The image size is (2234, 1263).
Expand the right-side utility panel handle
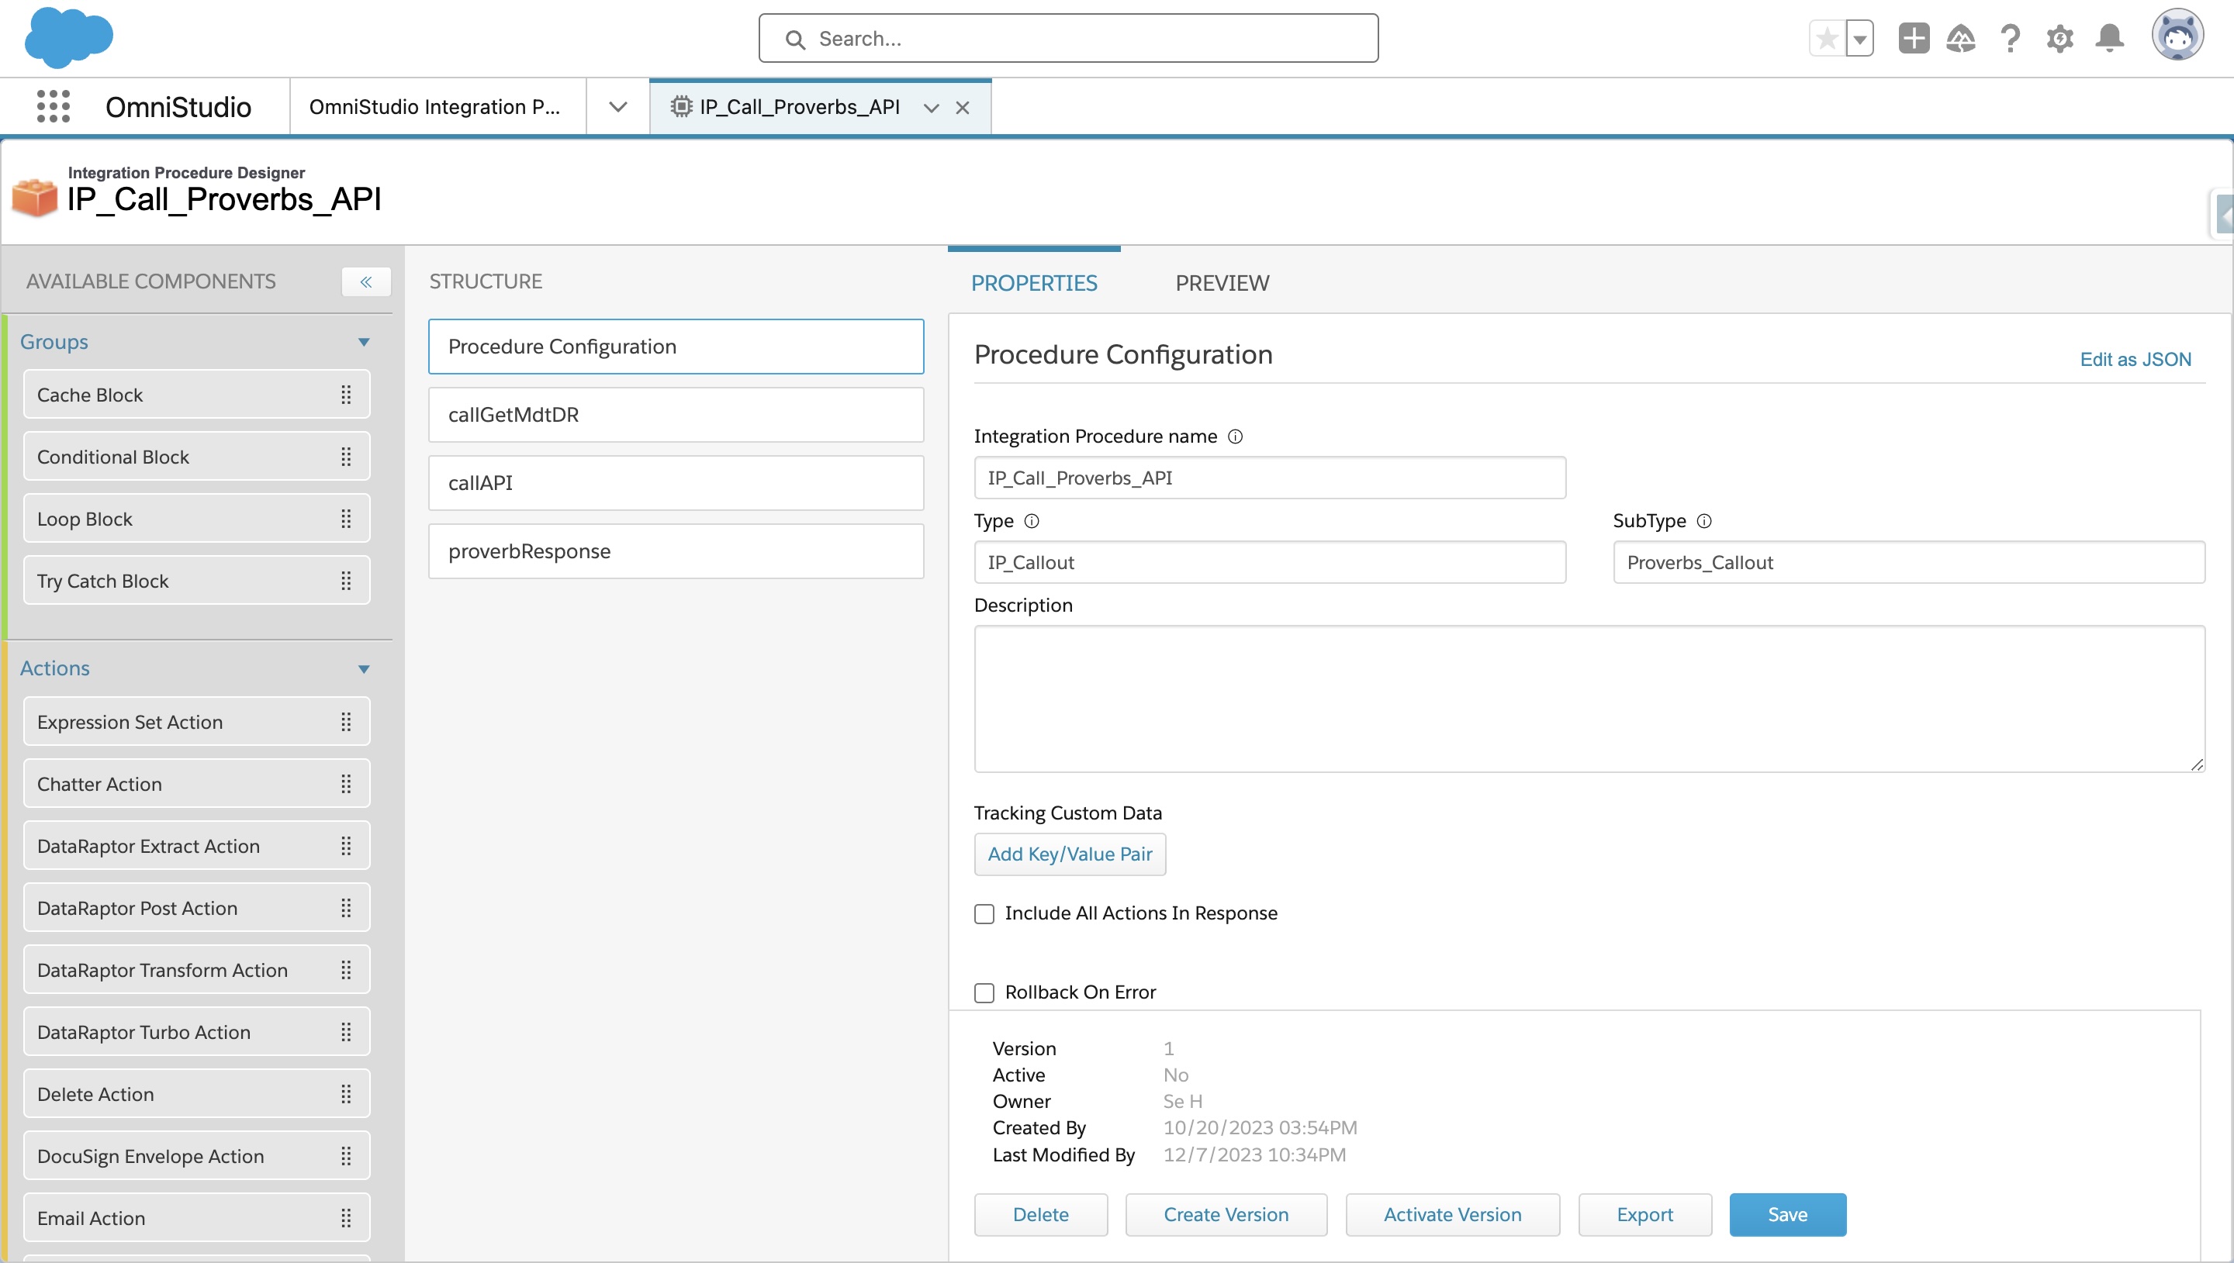[x=2222, y=213]
